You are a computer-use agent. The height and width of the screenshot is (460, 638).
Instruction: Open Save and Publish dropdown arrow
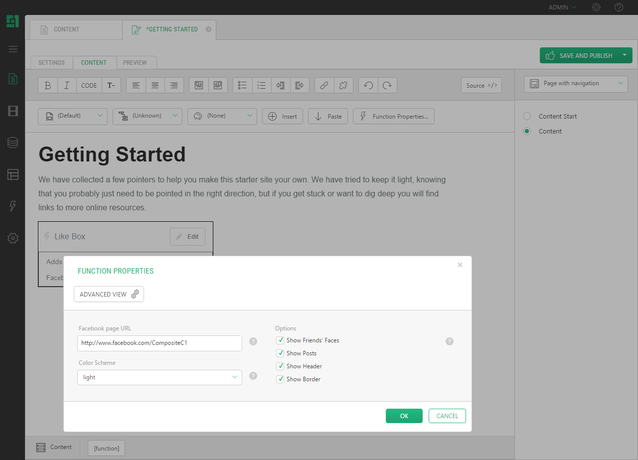[x=625, y=55]
